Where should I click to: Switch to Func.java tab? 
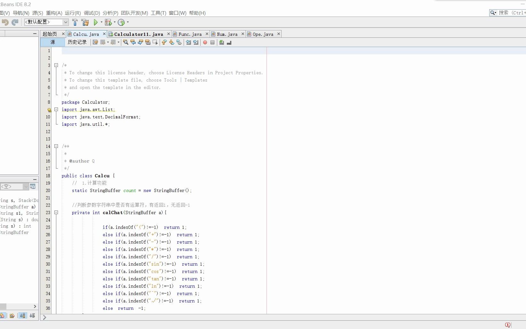[x=190, y=34]
